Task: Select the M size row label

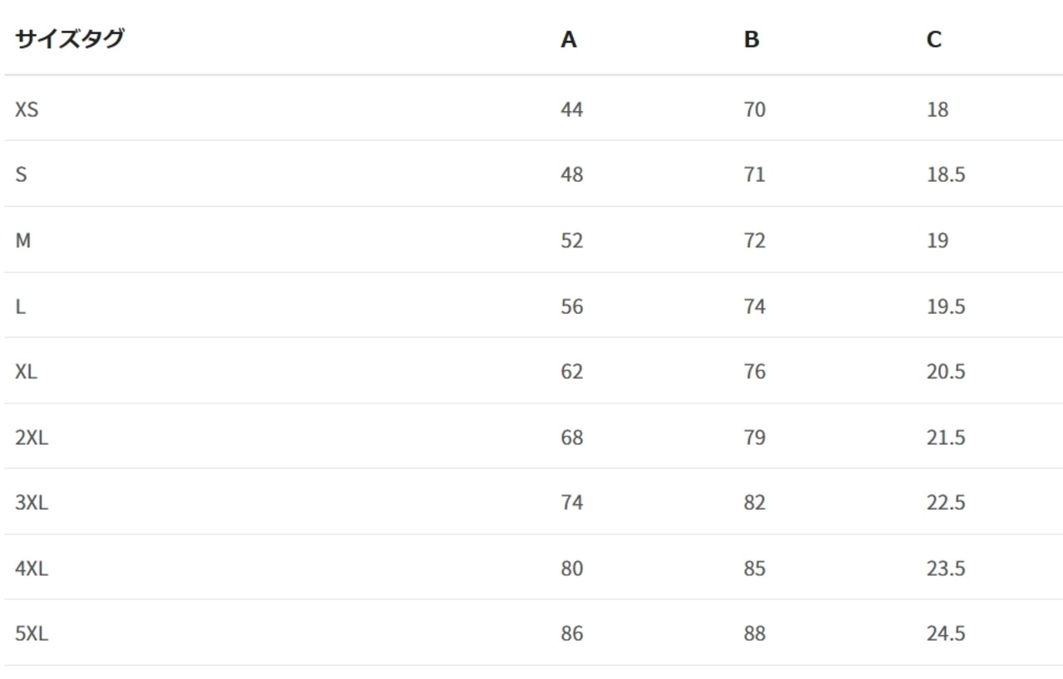Action: [22, 241]
